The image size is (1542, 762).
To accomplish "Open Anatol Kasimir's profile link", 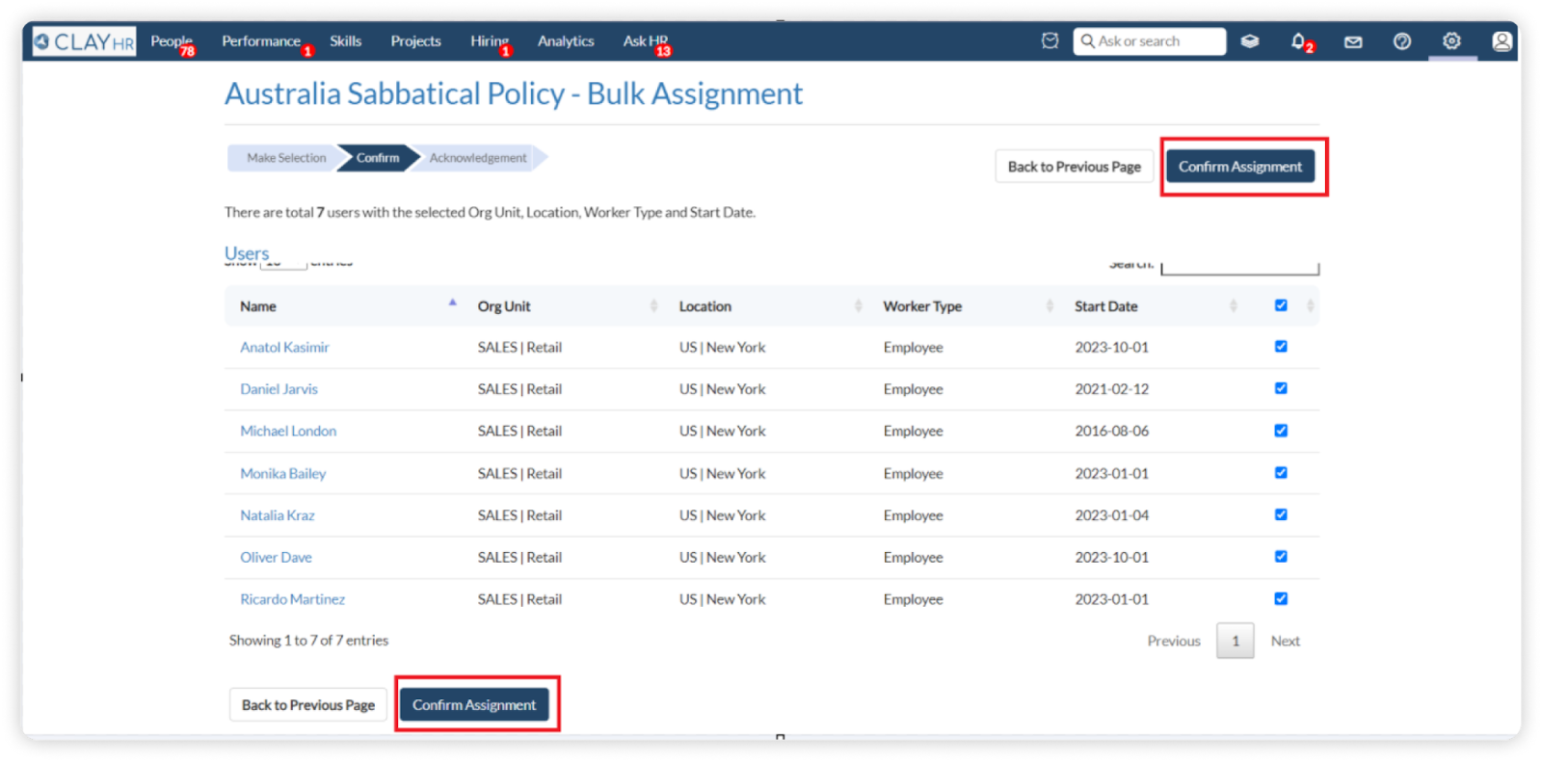I will (x=284, y=348).
